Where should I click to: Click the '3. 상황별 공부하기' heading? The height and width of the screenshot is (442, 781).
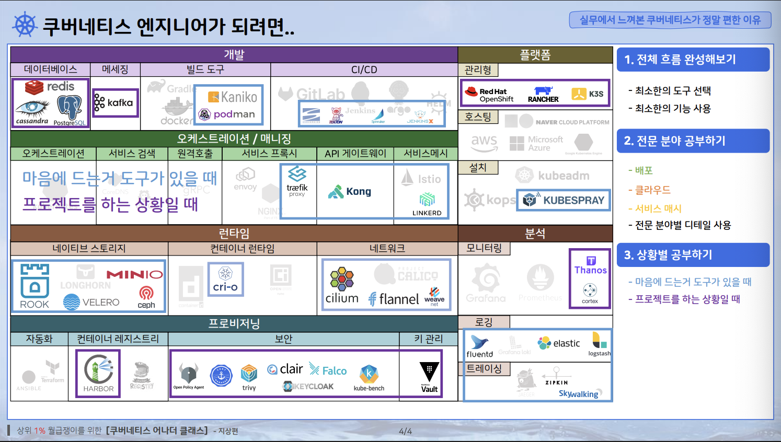693,255
